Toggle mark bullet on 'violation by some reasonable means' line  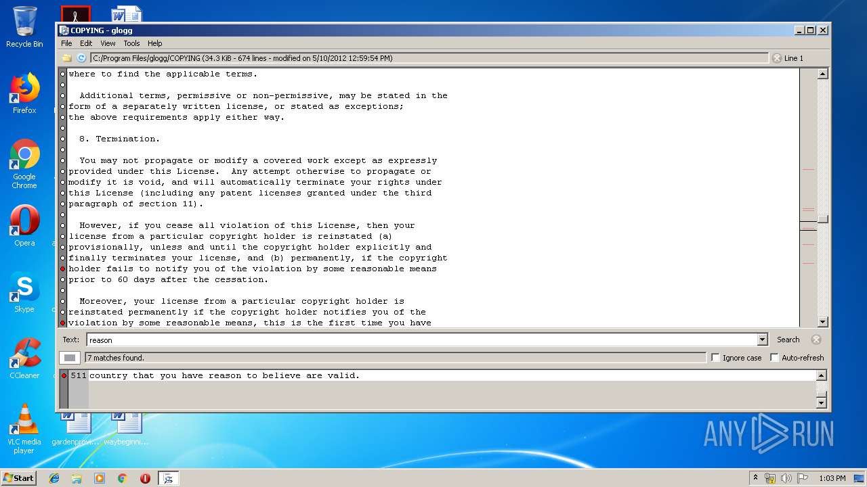[63, 323]
